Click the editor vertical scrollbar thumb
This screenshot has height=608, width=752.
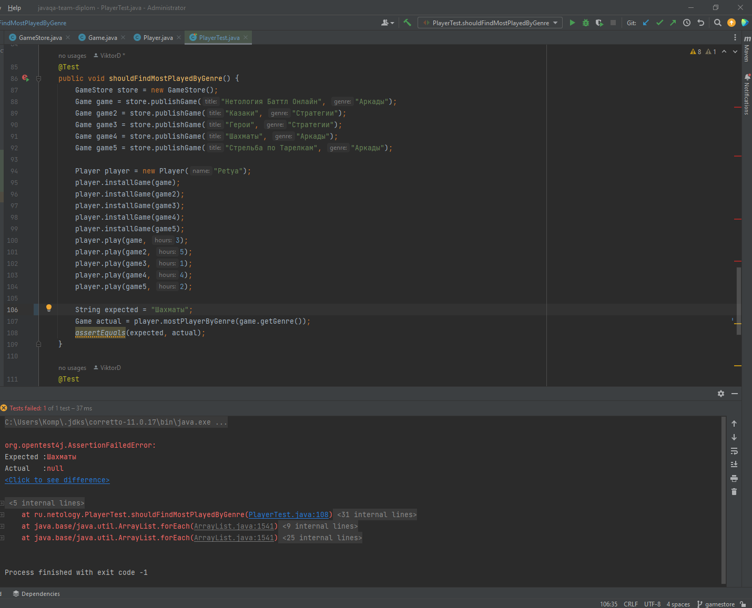point(738,301)
